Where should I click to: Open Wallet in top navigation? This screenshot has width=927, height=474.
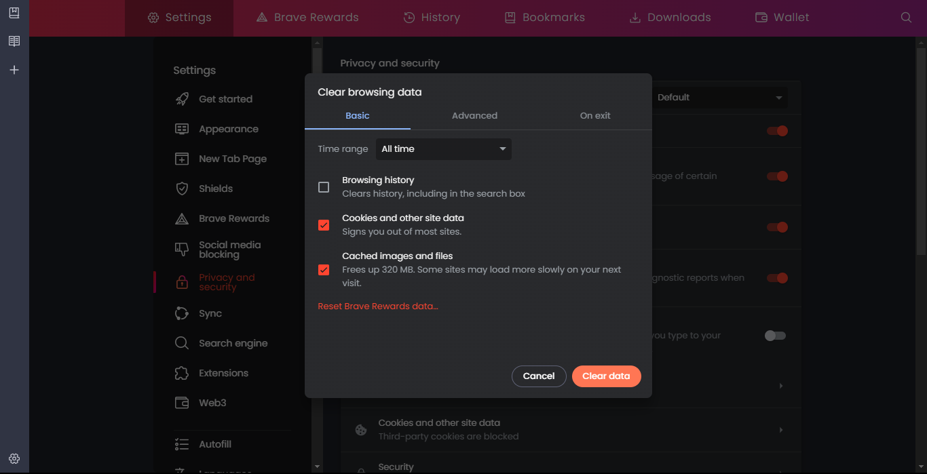782,18
